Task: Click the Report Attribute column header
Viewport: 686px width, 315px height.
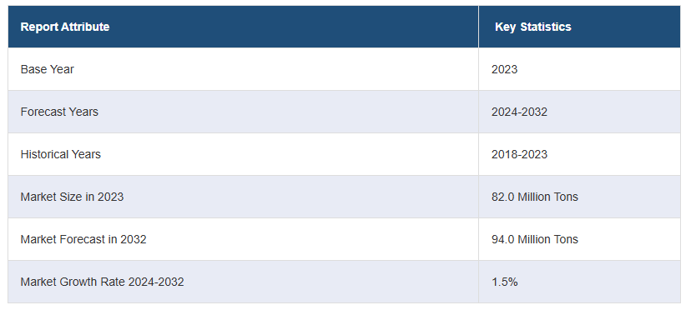Action: 65,27
